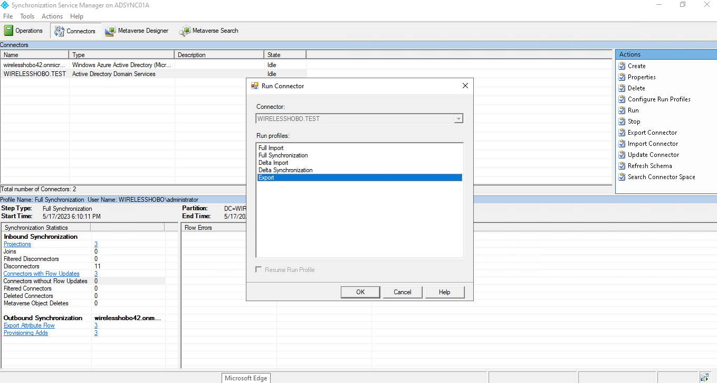Screen dimensions: 717x383
Task: Choose Delta Synchronization run profile
Action: point(285,170)
